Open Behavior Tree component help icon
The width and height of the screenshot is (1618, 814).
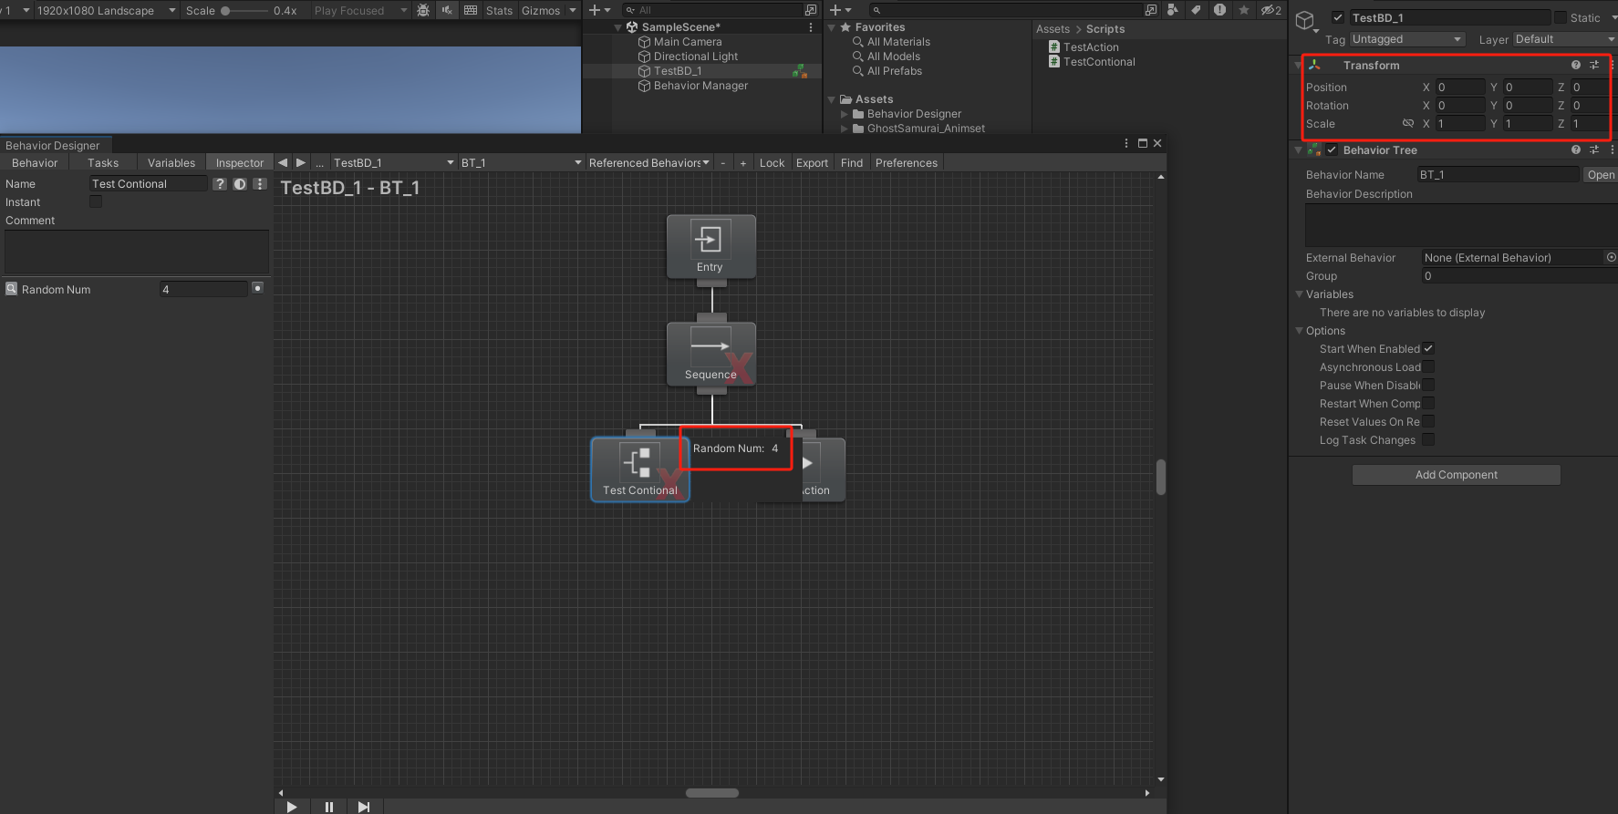(1575, 149)
